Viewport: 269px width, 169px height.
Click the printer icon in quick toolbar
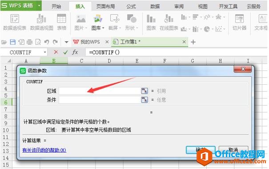click(x=29, y=42)
